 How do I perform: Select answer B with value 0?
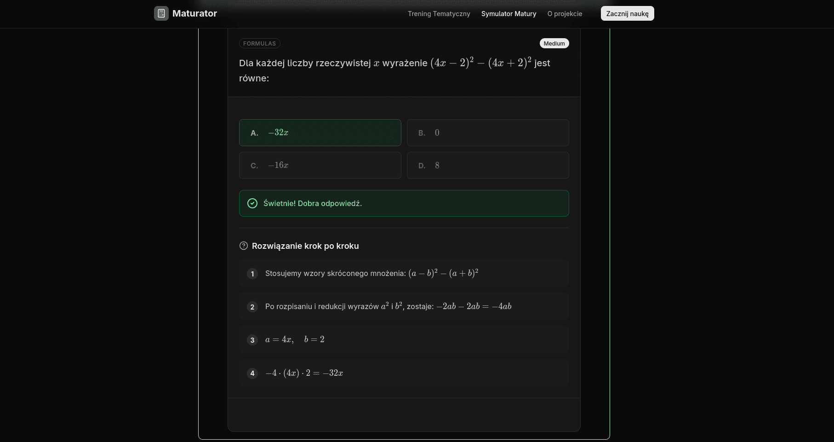point(488,132)
